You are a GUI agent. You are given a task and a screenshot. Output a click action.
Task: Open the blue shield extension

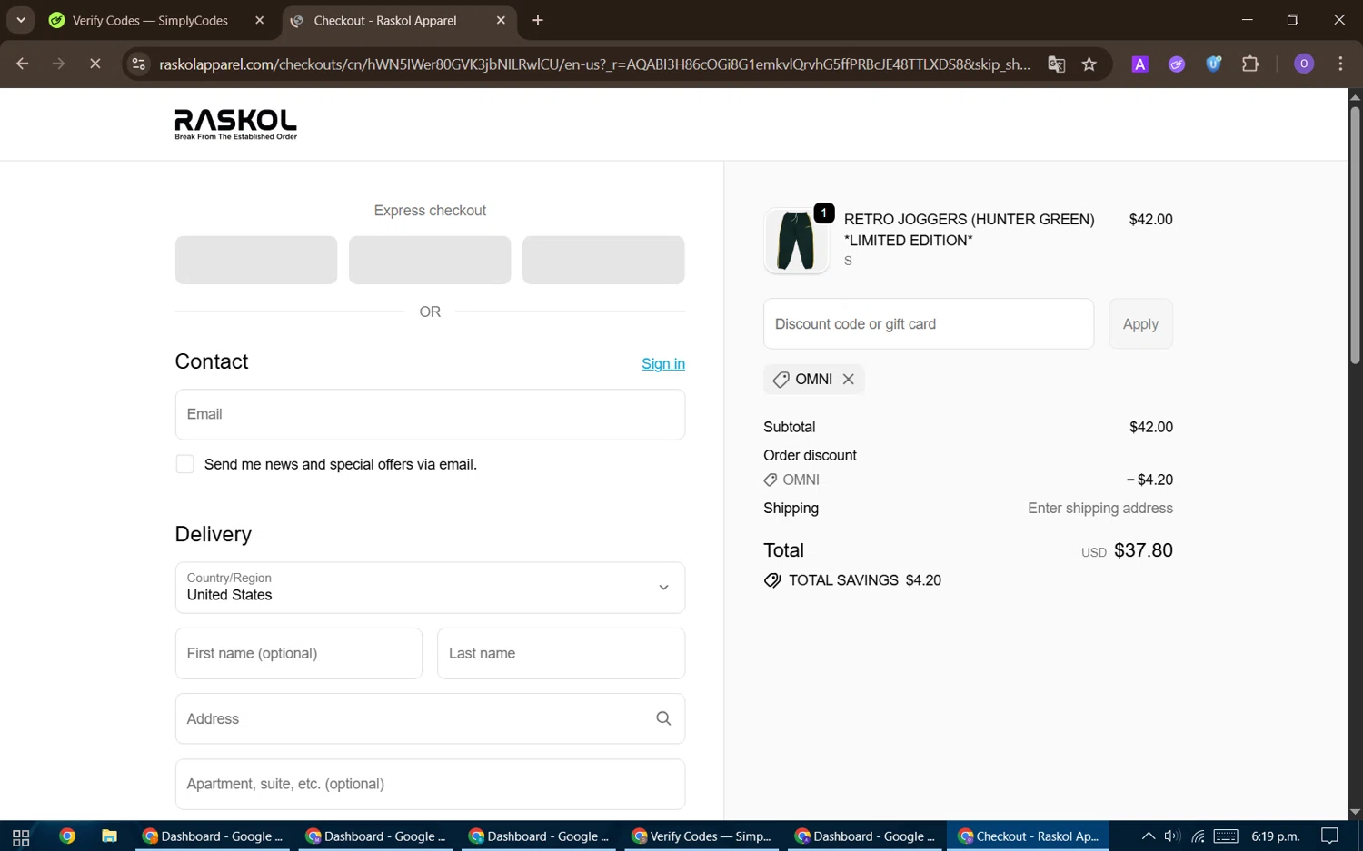pyautogui.click(x=1213, y=64)
